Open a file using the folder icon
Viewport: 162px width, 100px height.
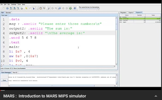click(x=7, y=8)
